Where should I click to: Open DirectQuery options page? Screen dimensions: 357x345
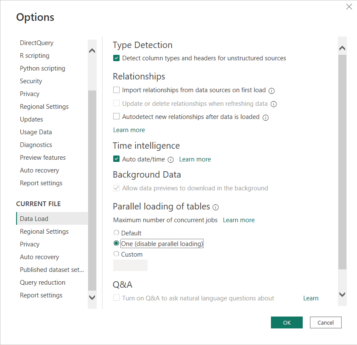tap(36, 43)
